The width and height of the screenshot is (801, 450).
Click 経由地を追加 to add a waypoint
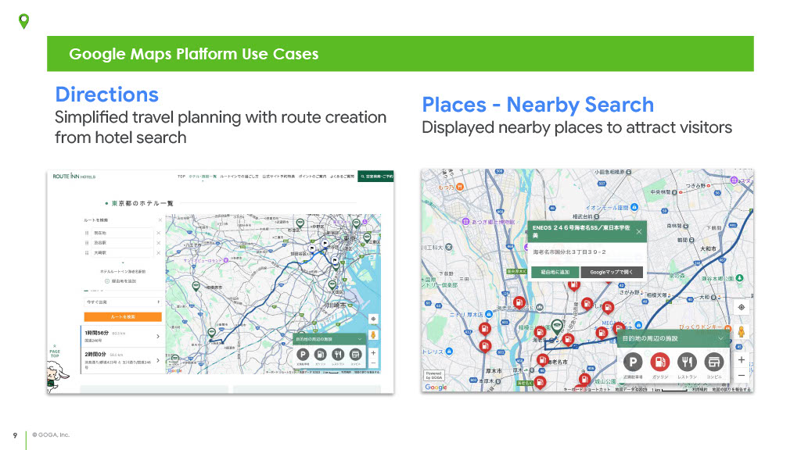(120, 281)
